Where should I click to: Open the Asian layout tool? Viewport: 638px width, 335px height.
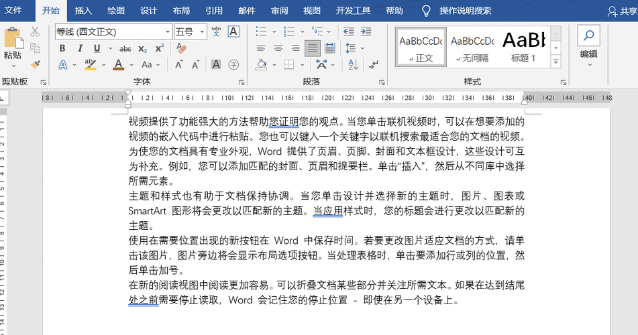[321, 64]
